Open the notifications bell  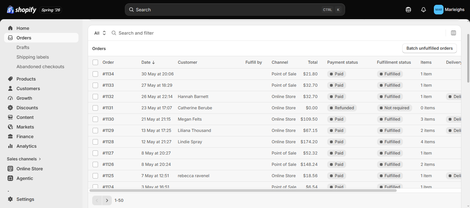(x=424, y=10)
